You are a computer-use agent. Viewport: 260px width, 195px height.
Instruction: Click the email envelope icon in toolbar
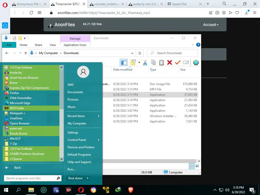coord(186,62)
